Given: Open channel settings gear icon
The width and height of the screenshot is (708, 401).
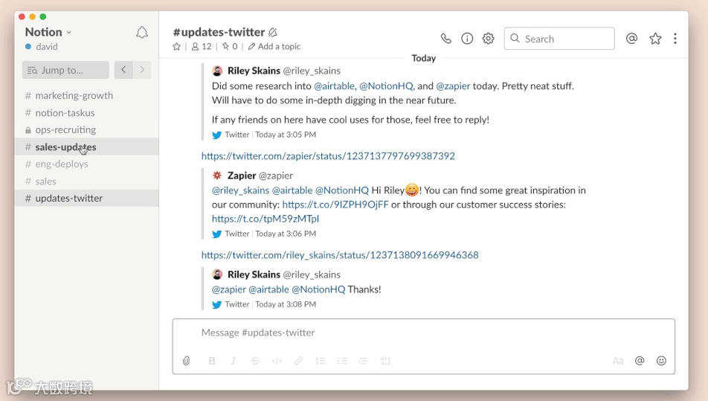Looking at the screenshot, I should coord(488,39).
